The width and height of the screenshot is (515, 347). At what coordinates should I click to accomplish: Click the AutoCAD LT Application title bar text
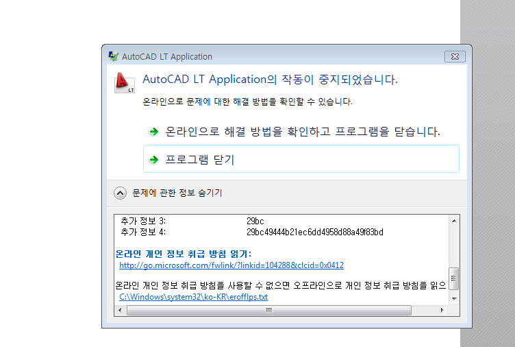[166, 56]
